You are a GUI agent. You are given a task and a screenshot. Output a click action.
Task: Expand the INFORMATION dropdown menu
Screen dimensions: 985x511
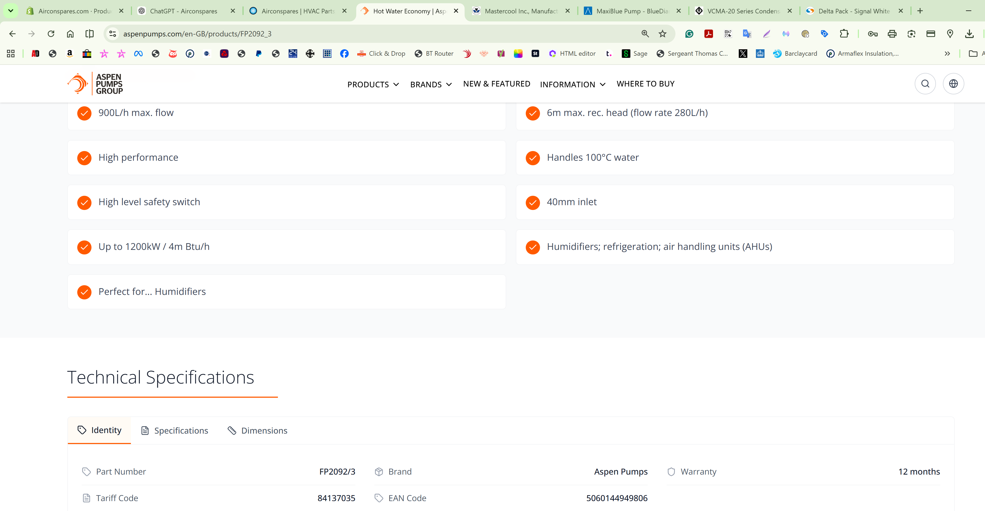coord(573,84)
